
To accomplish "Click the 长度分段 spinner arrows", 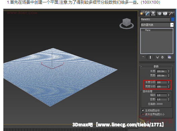I will click(x=169, y=82).
